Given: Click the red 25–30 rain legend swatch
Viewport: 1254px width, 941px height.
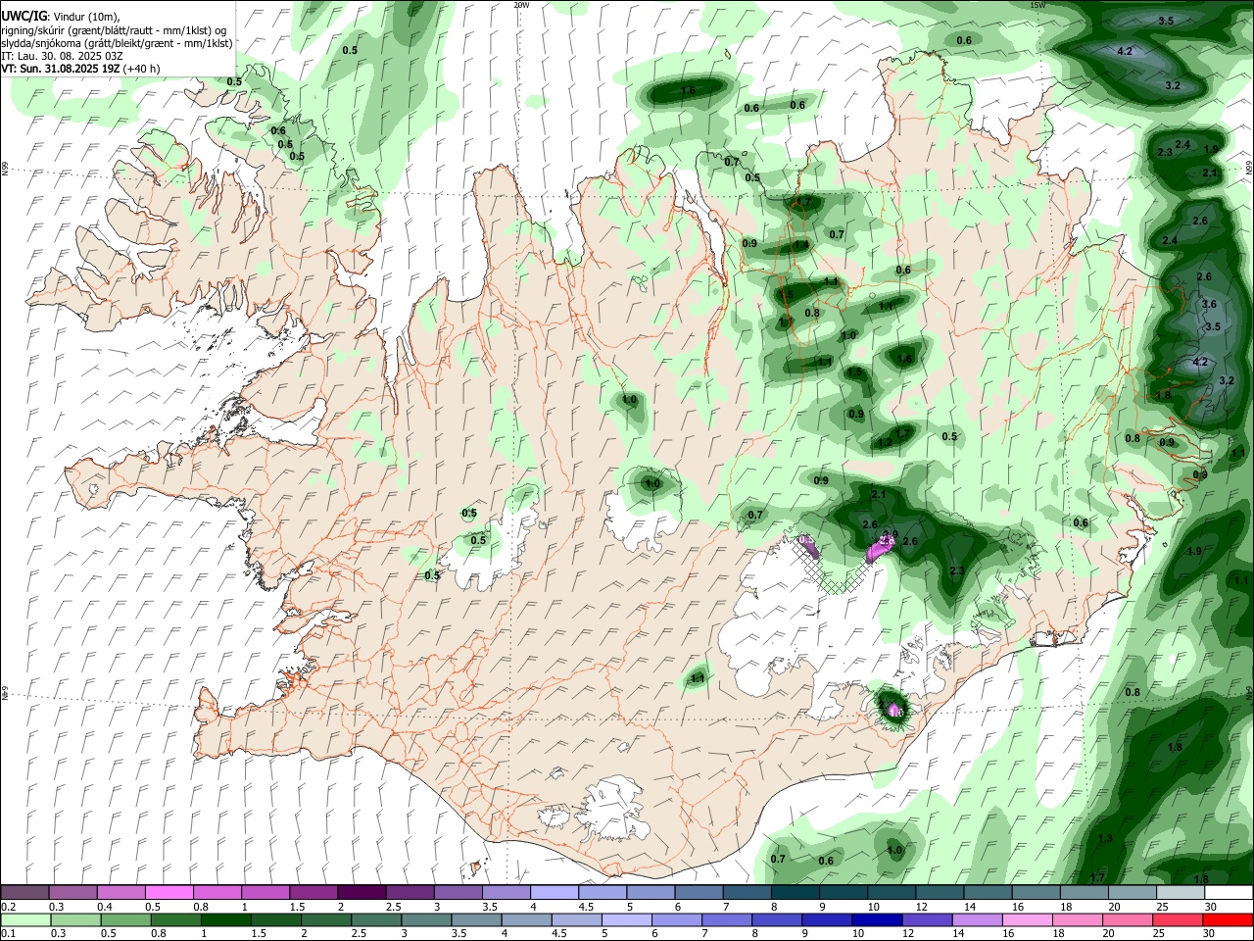Looking at the screenshot, I should coord(1179,919).
